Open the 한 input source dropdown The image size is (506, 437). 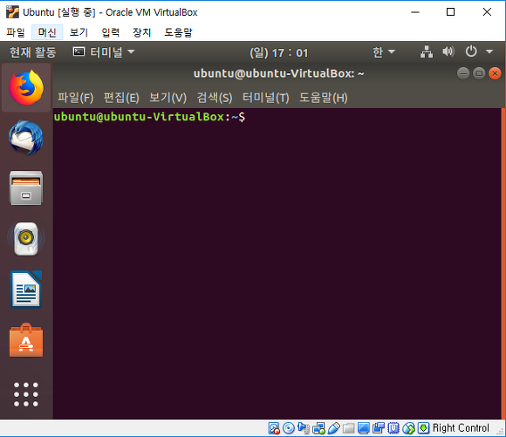click(384, 51)
